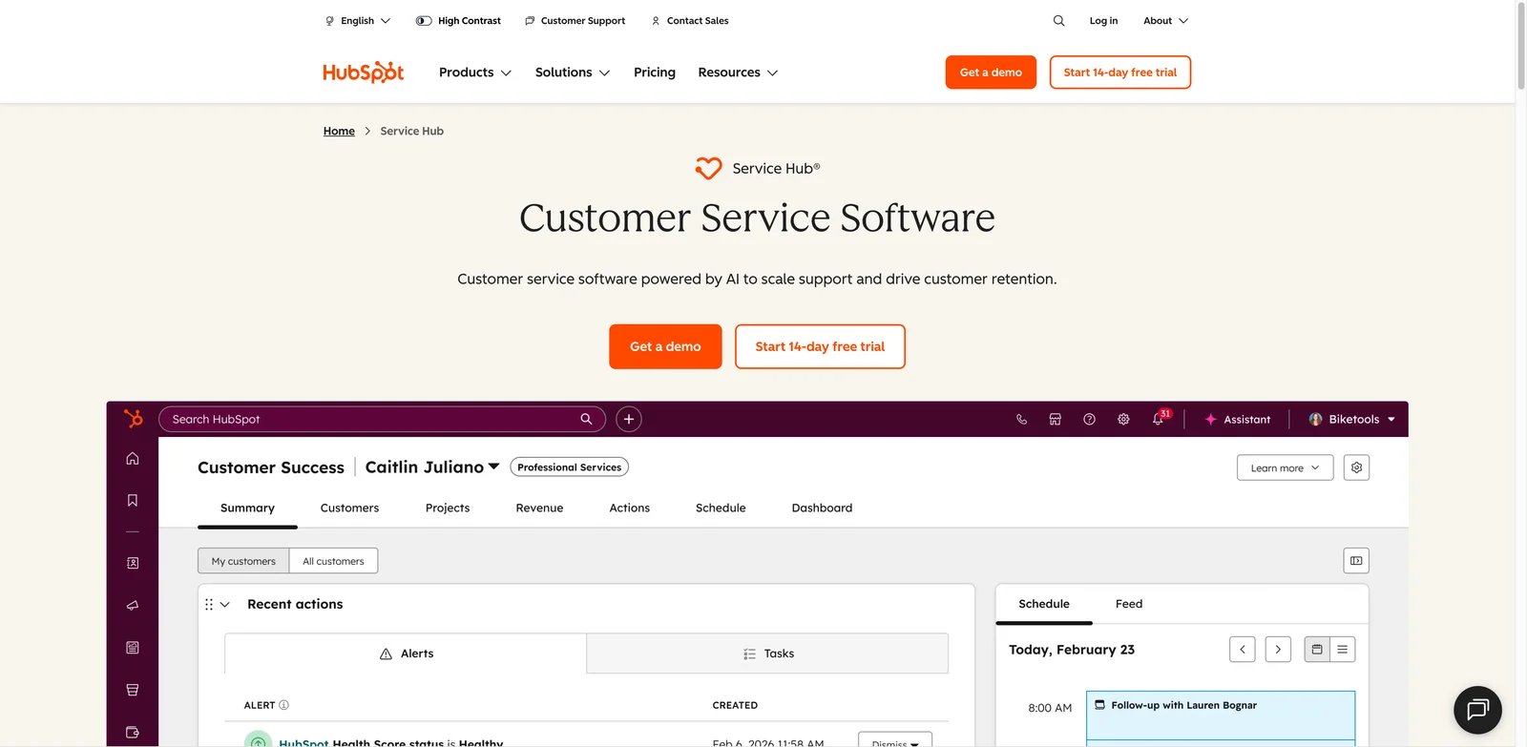Switch to the Tasks tab
This screenshot has width=1527, height=747.
coord(768,654)
